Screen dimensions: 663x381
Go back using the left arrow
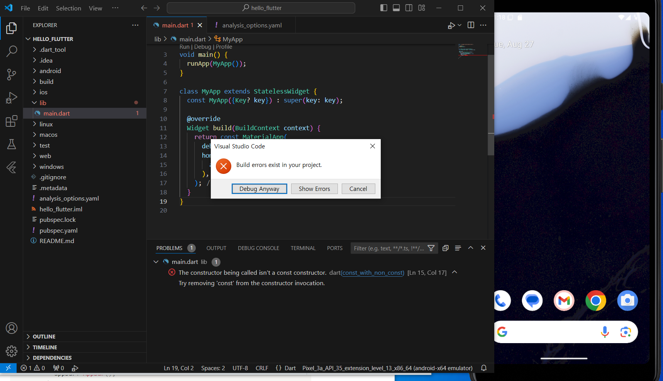pos(144,8)
